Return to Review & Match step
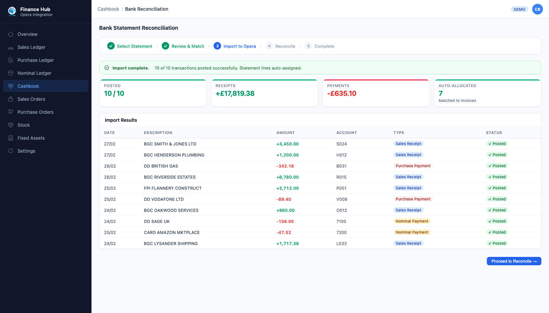 [183, 46]
